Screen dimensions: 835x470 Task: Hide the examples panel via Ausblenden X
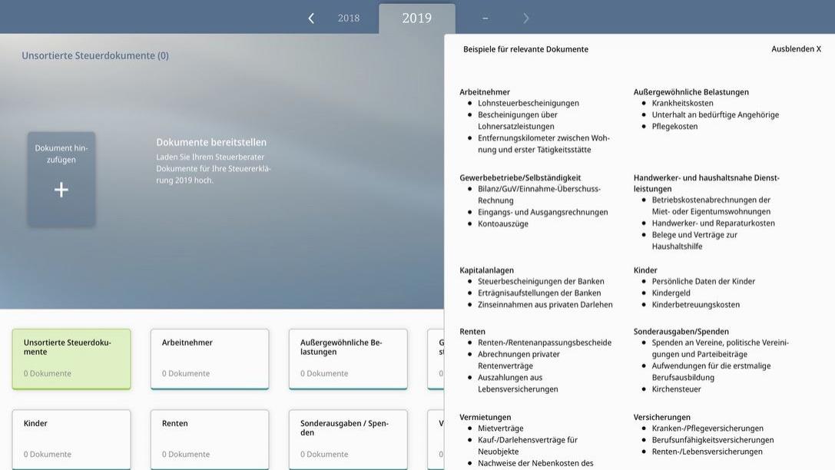coord(796,49)
